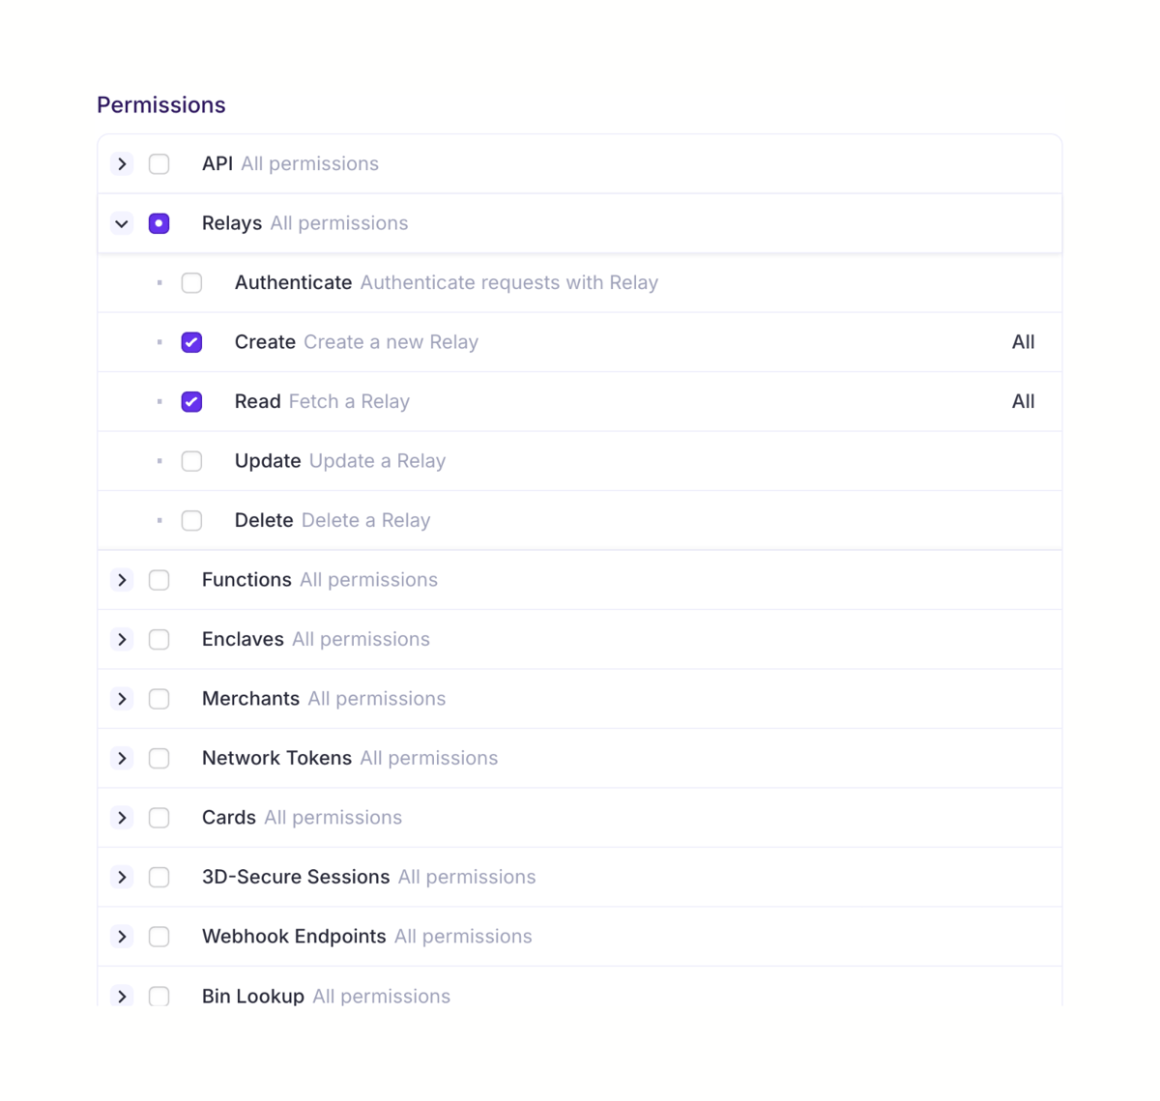Enable the Update a Relay permission
This screenshot has height=1101, width=1160.
tap(191, 461)
